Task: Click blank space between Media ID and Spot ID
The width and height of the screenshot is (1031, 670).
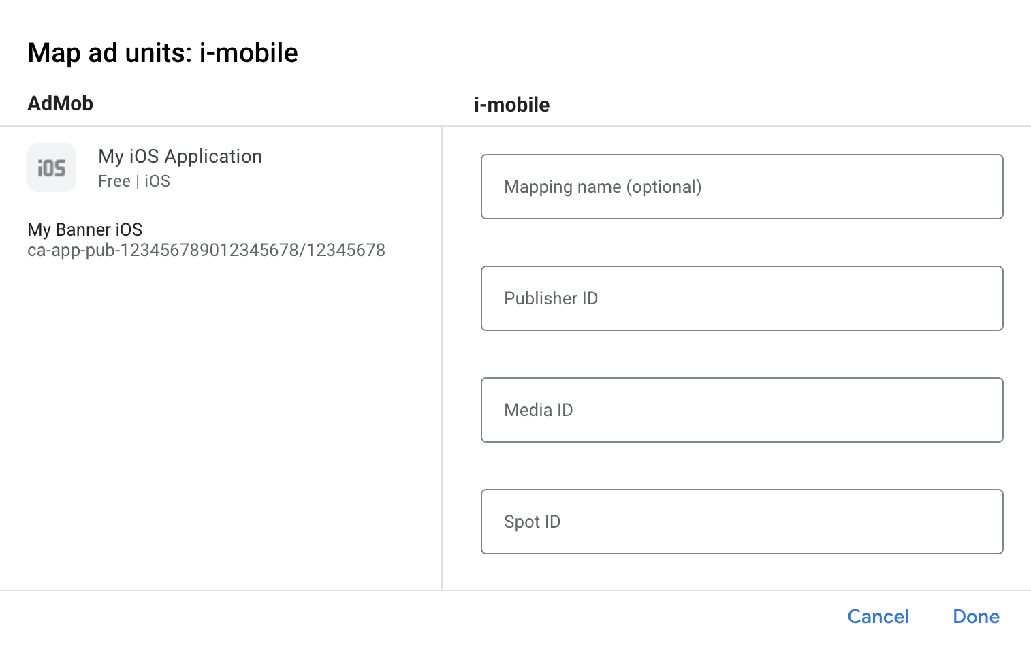Action: point(742,466)
